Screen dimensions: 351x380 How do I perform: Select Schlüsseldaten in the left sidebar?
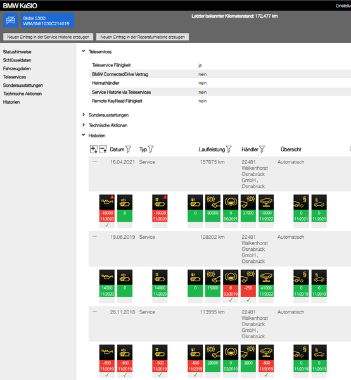click(x=17, y=60)
